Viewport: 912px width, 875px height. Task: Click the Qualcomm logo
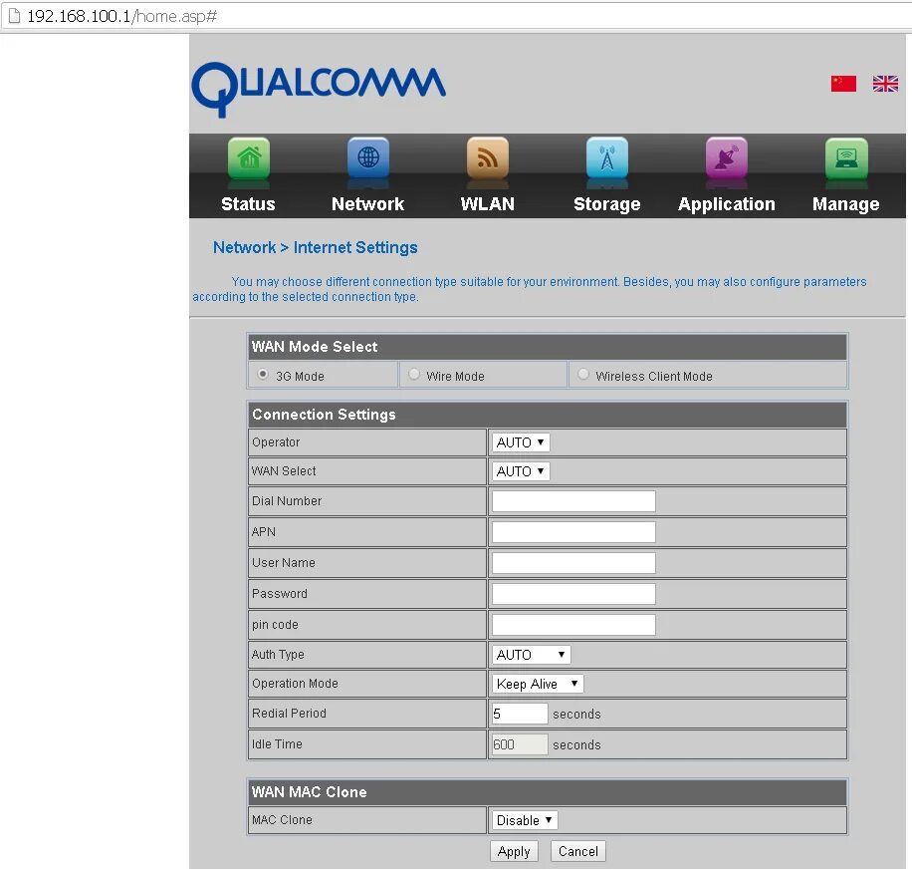(319, 89)
